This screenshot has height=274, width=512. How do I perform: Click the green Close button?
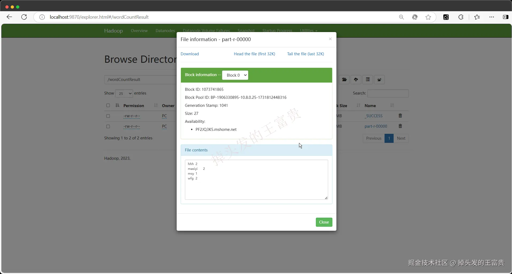click(324, 222)
